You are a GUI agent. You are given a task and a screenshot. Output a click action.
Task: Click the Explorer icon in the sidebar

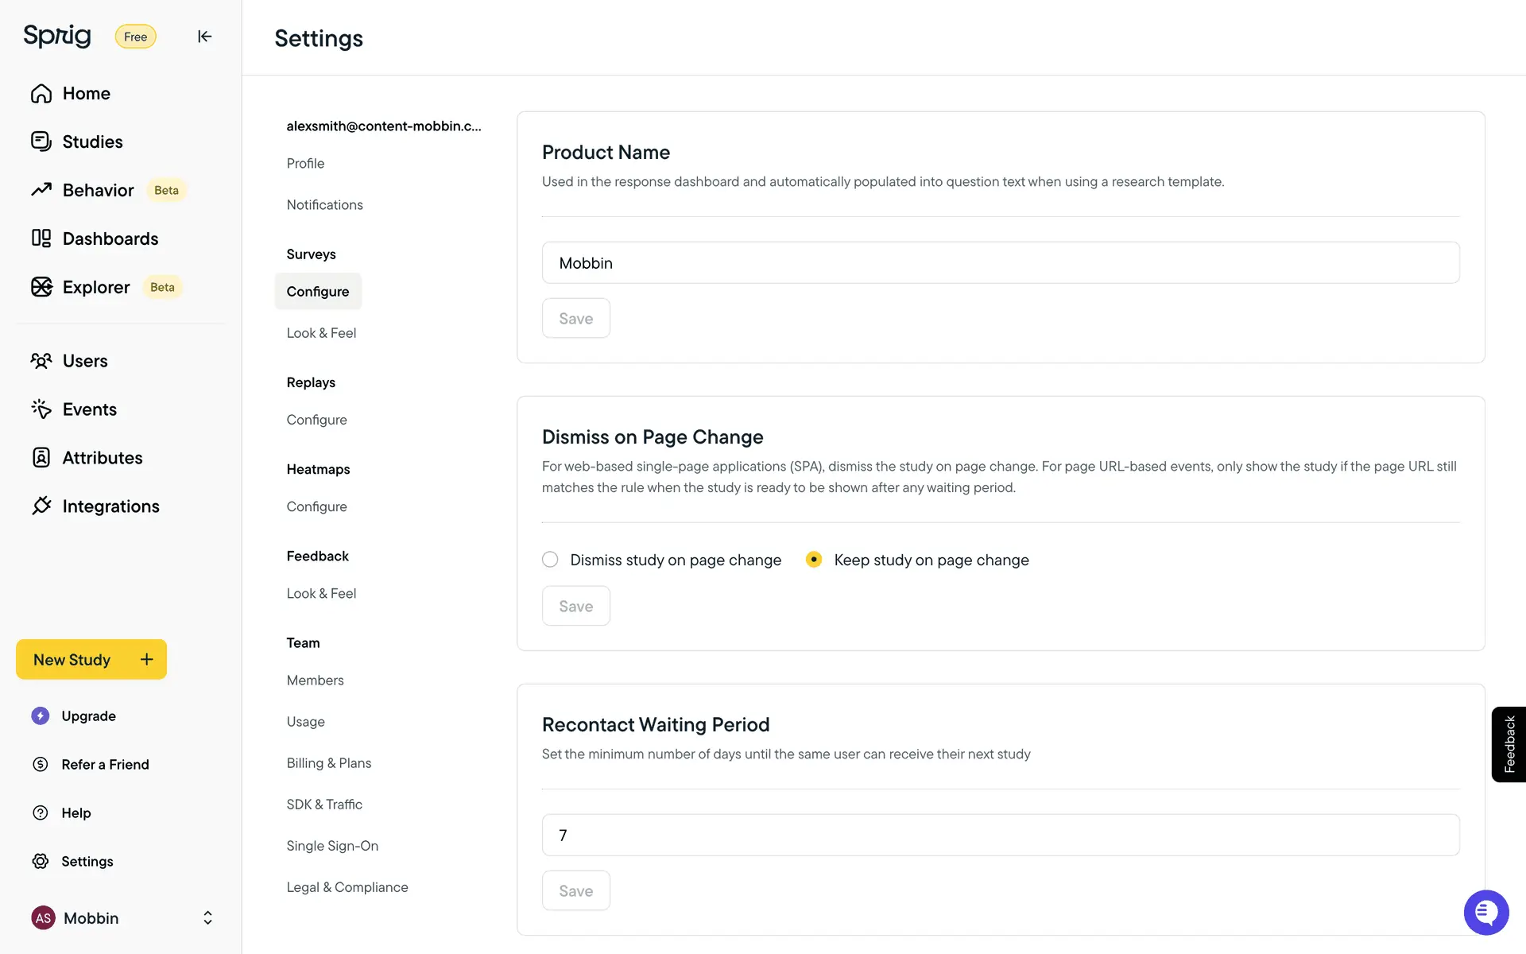[x=41, y=287]
